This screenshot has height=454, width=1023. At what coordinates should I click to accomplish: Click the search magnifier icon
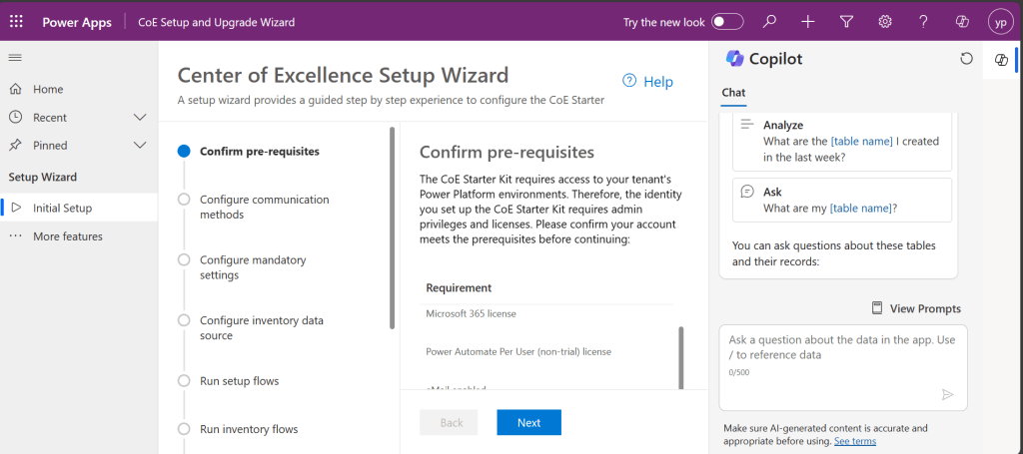click(x=769, y=21)
